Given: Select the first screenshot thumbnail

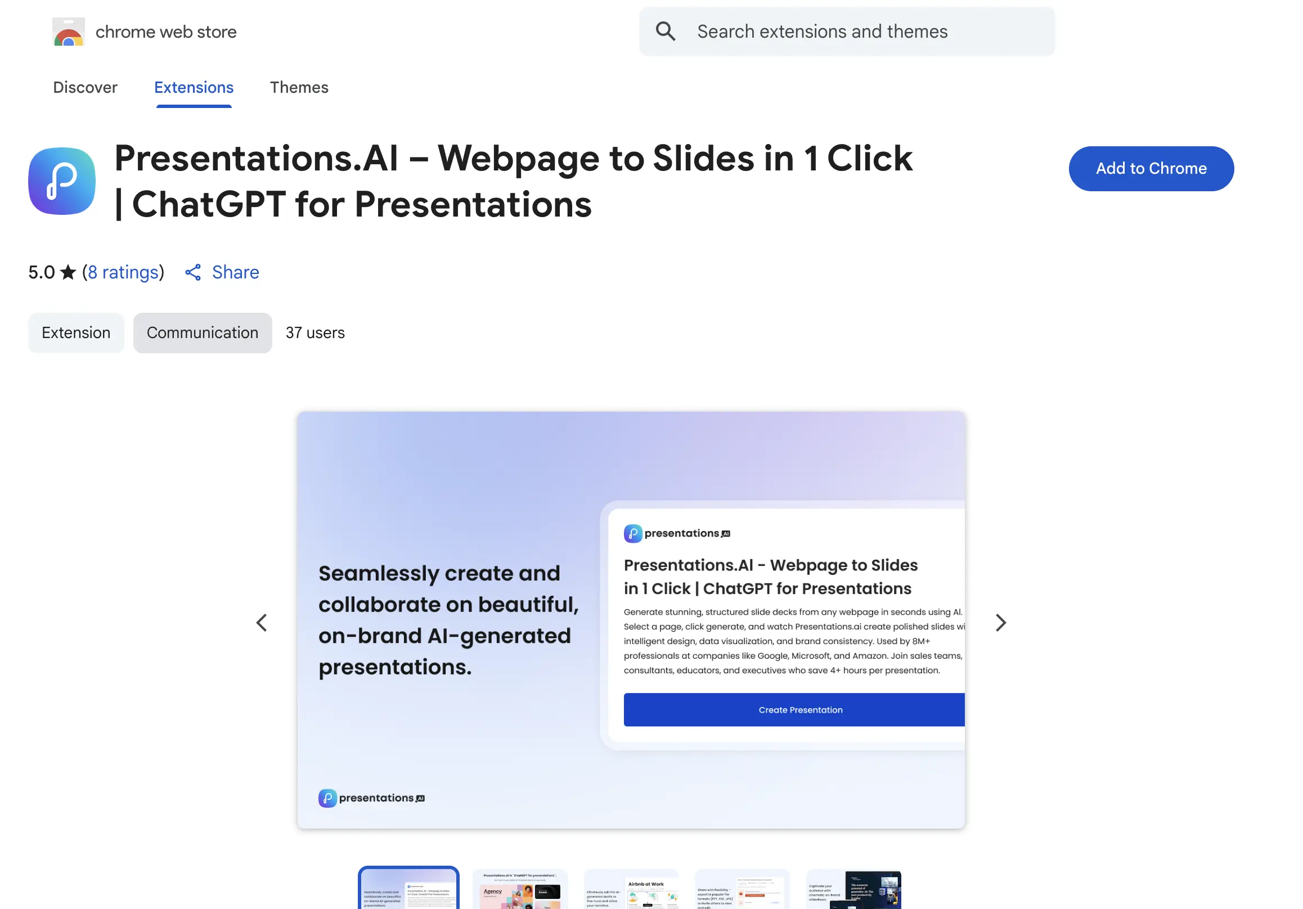Looking at the screenshot, I should (x=408, y=889).
